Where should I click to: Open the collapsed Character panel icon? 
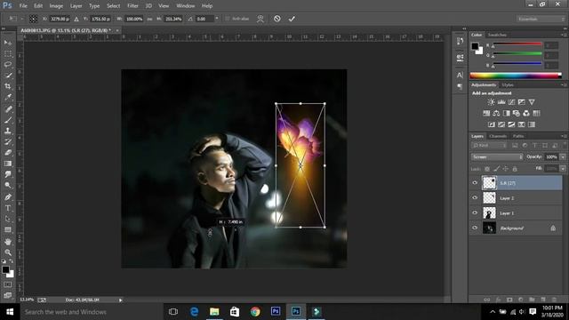point(460,75)
